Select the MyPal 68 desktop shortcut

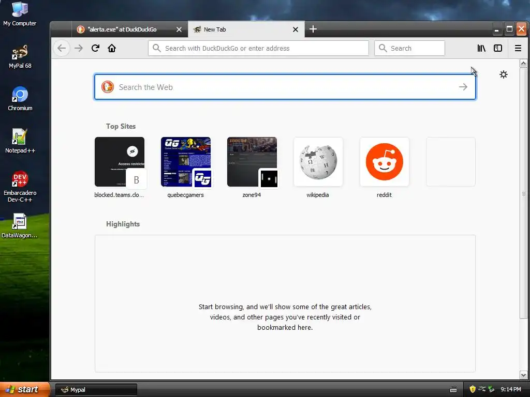click(x=20, y=57)
